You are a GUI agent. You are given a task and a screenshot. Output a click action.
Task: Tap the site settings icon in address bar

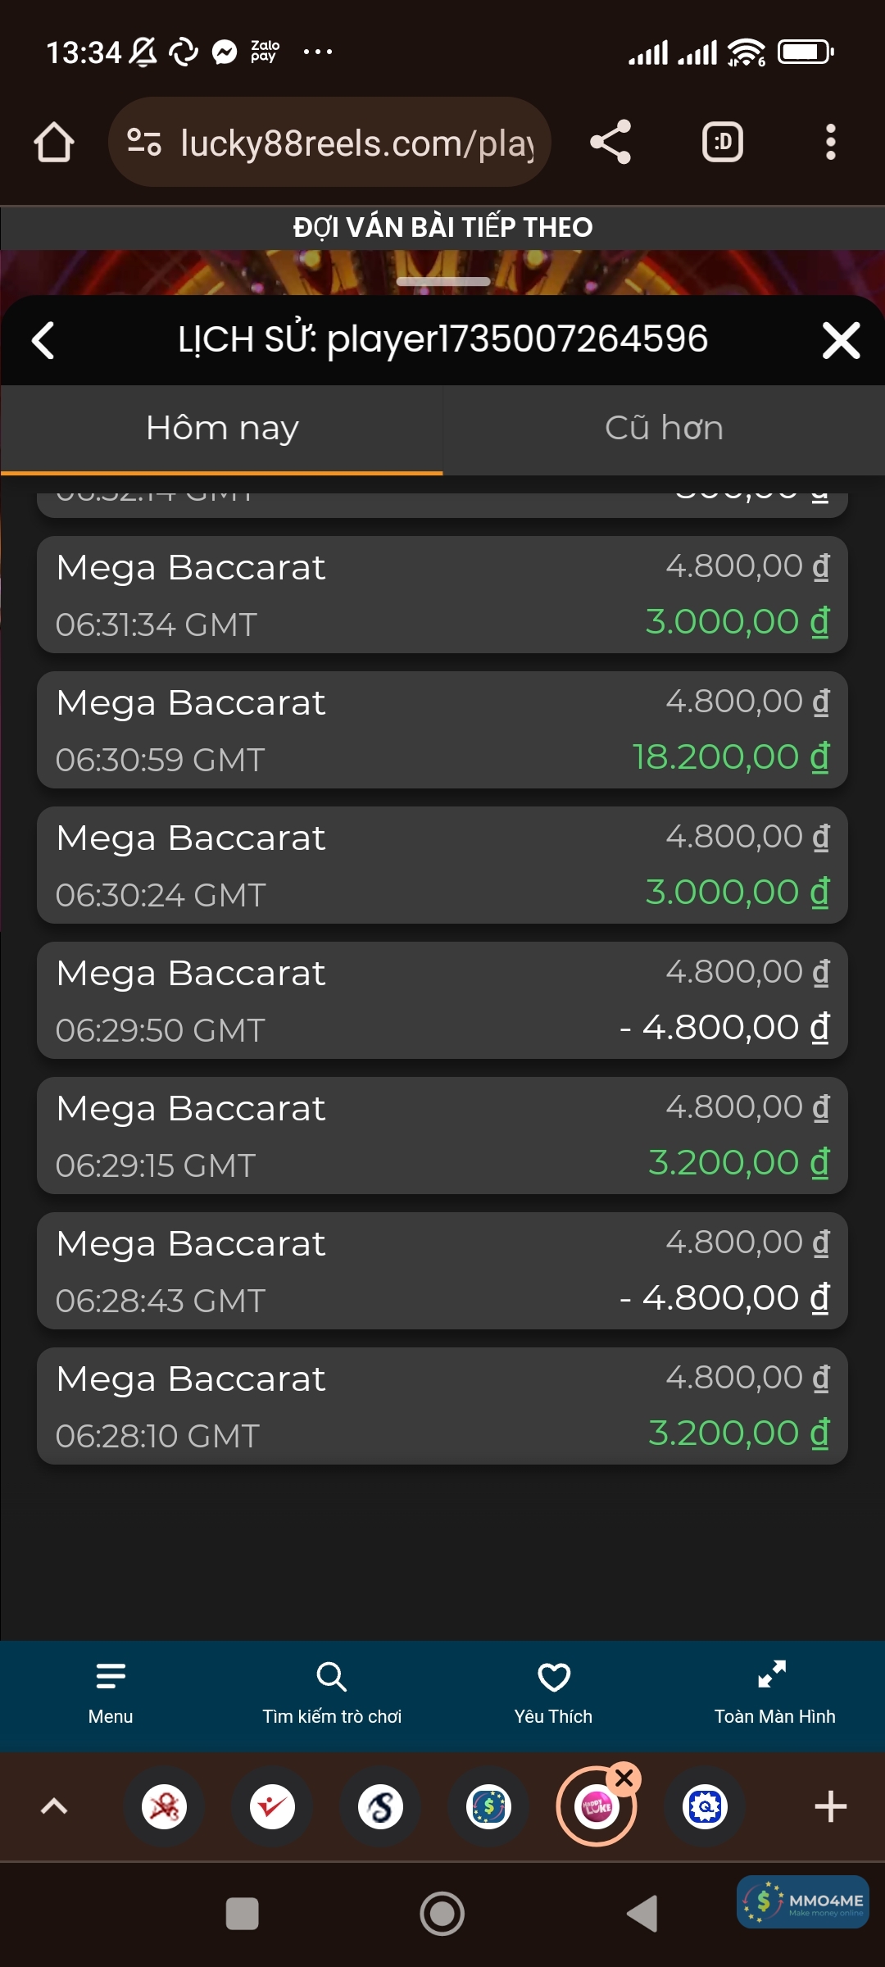144,143
